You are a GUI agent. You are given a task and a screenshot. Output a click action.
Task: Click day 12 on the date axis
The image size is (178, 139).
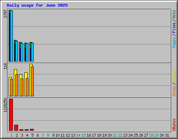(x=68, y=135)
